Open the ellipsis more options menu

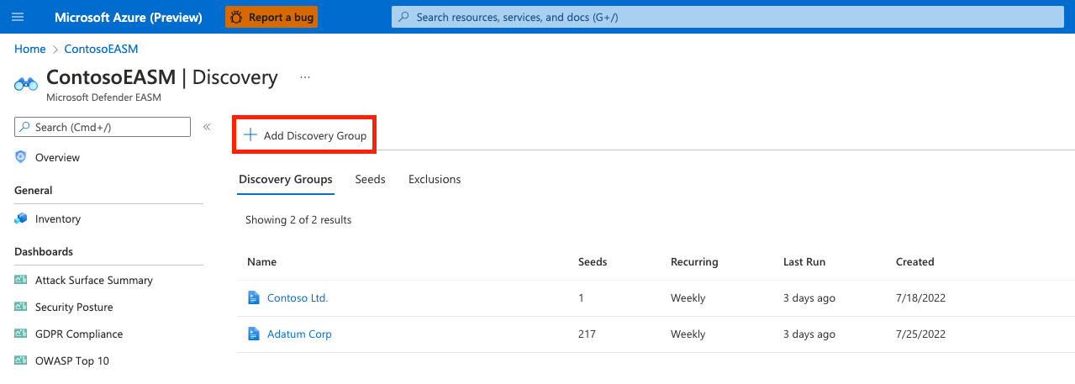pos(305,77)
